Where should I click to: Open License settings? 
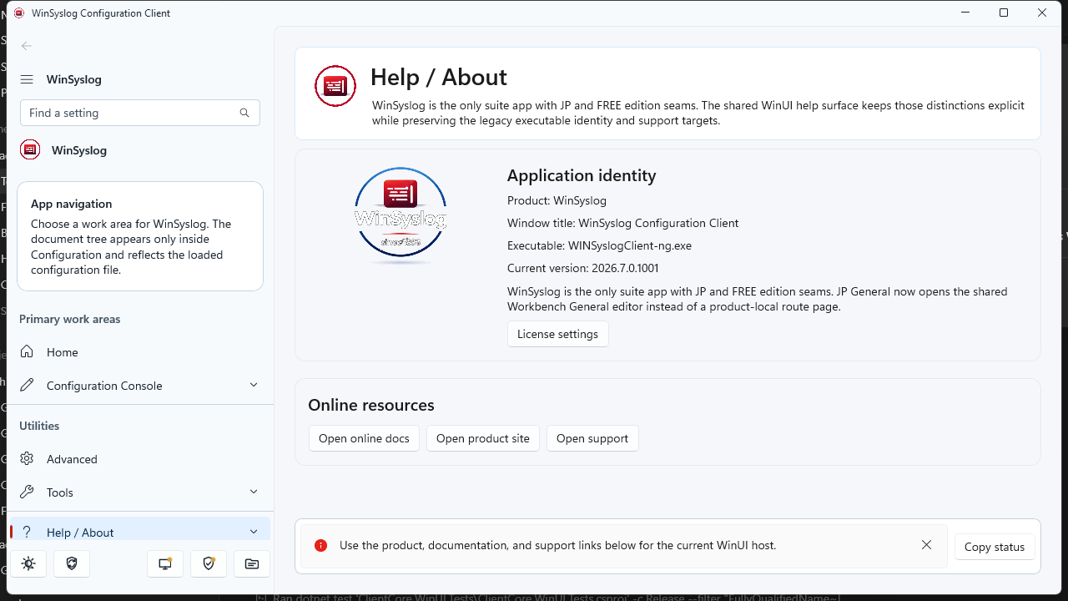click(557, 334)
